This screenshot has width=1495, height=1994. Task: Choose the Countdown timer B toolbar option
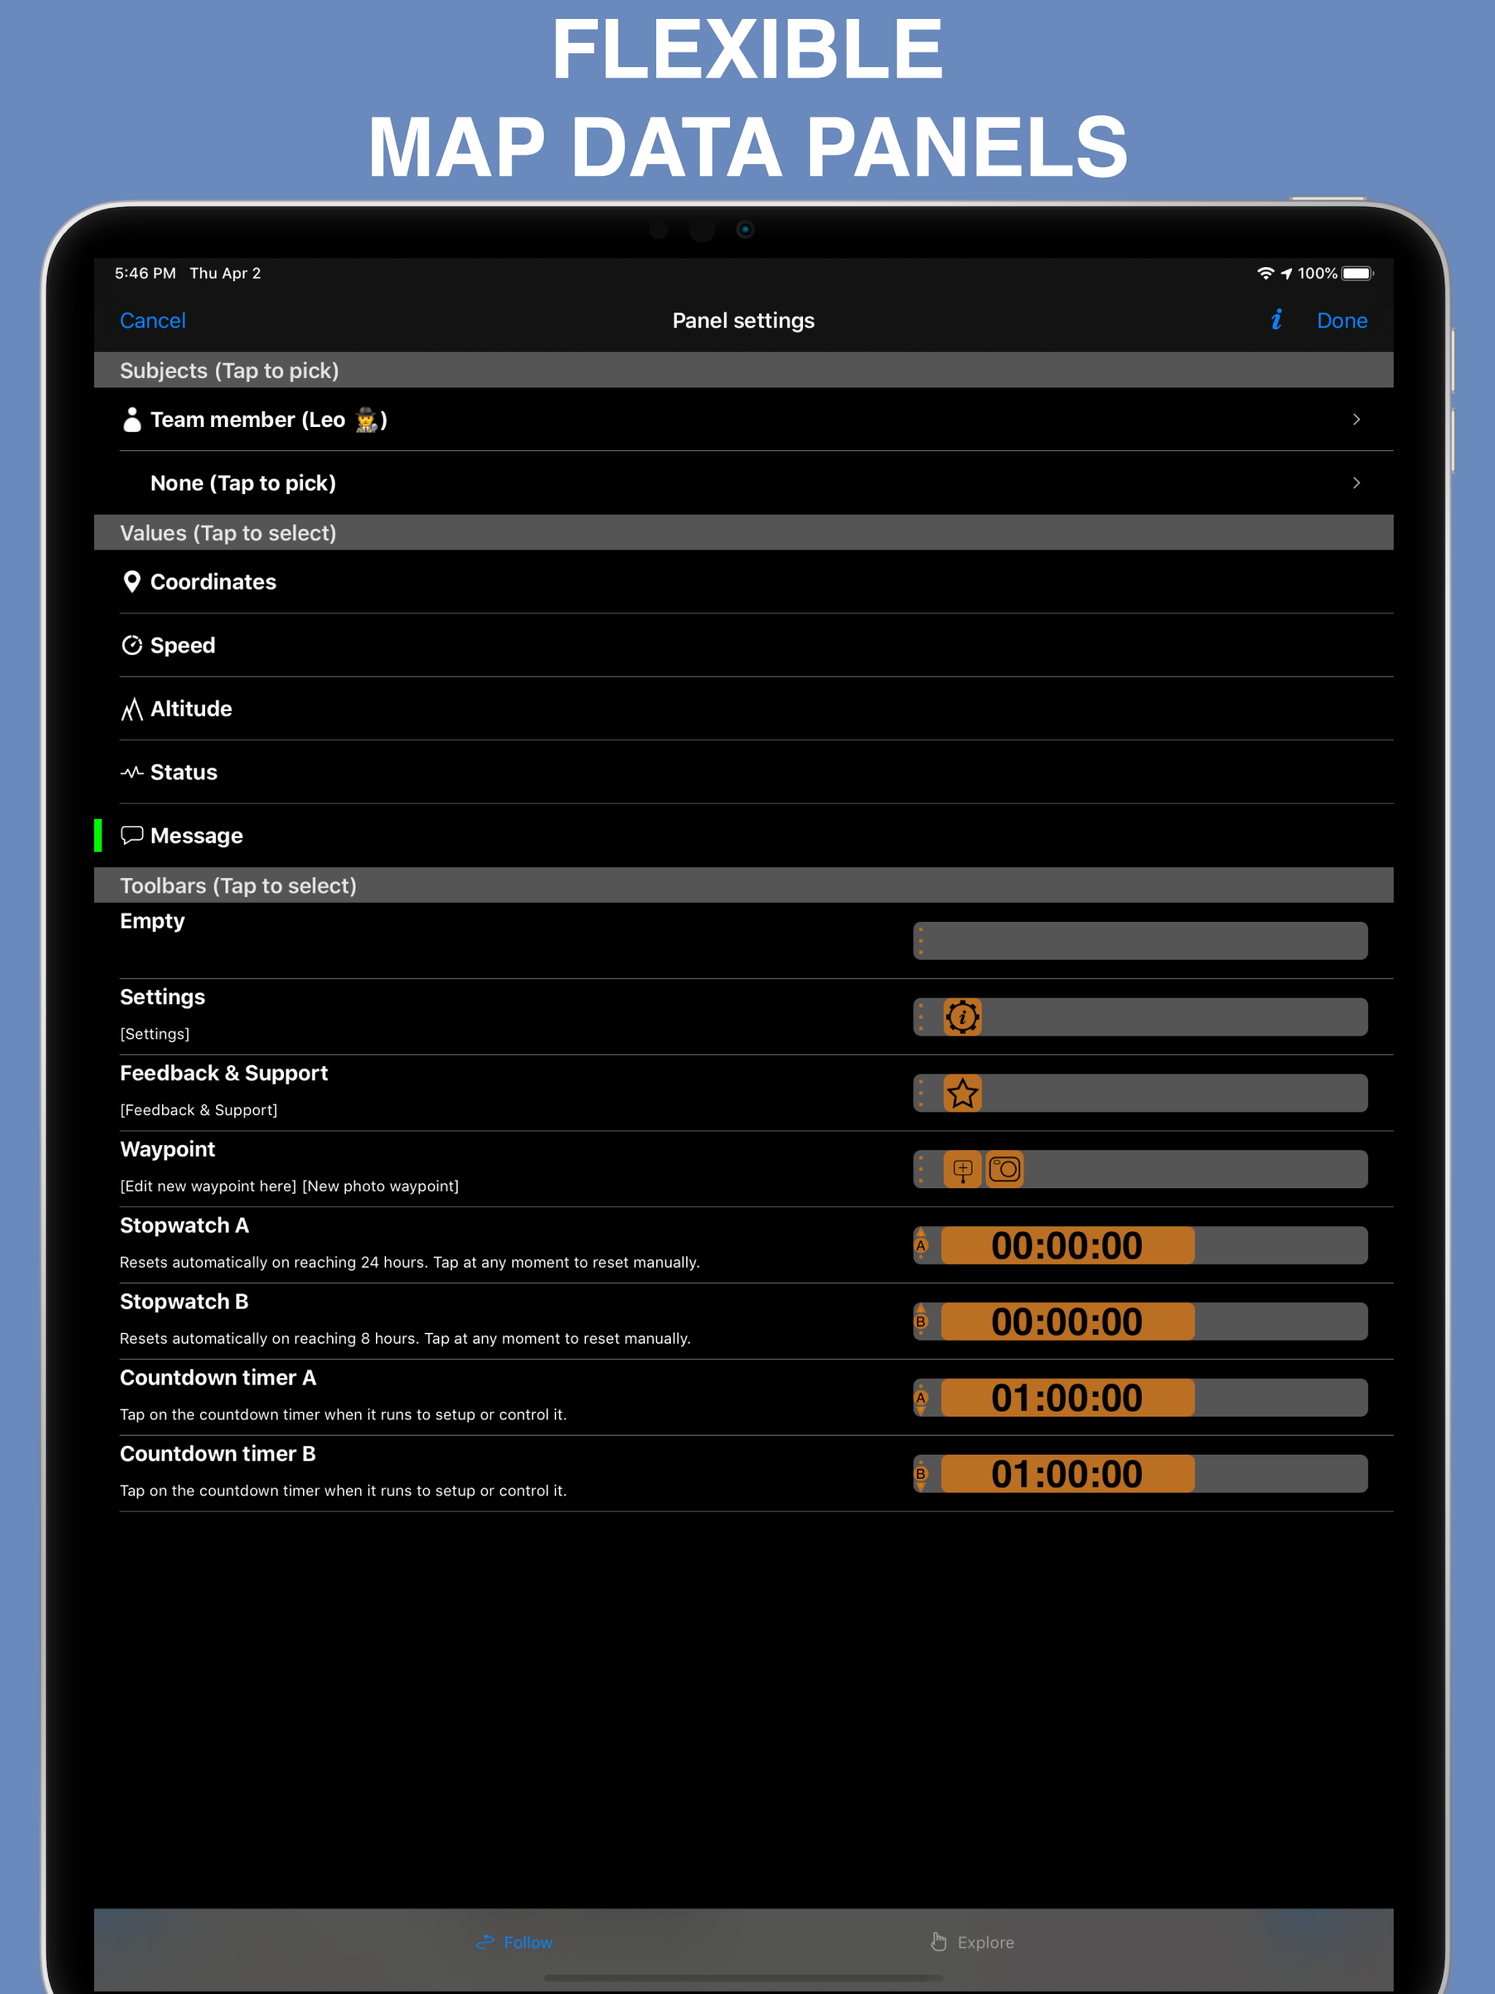[x=744, y=1475]
